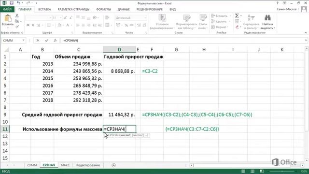Image resolution: width=309 pixels, height=174 pixels.
Task: Open the ФАЙЛ tab
Action: pyautogui.click(x=7, y=9)
